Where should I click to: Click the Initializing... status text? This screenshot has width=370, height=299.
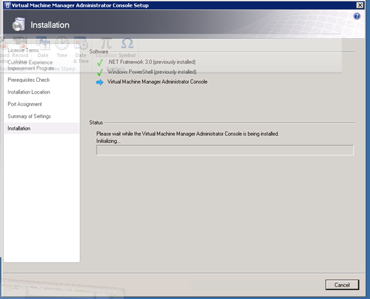pyautogui.click(x=108, y=141)
